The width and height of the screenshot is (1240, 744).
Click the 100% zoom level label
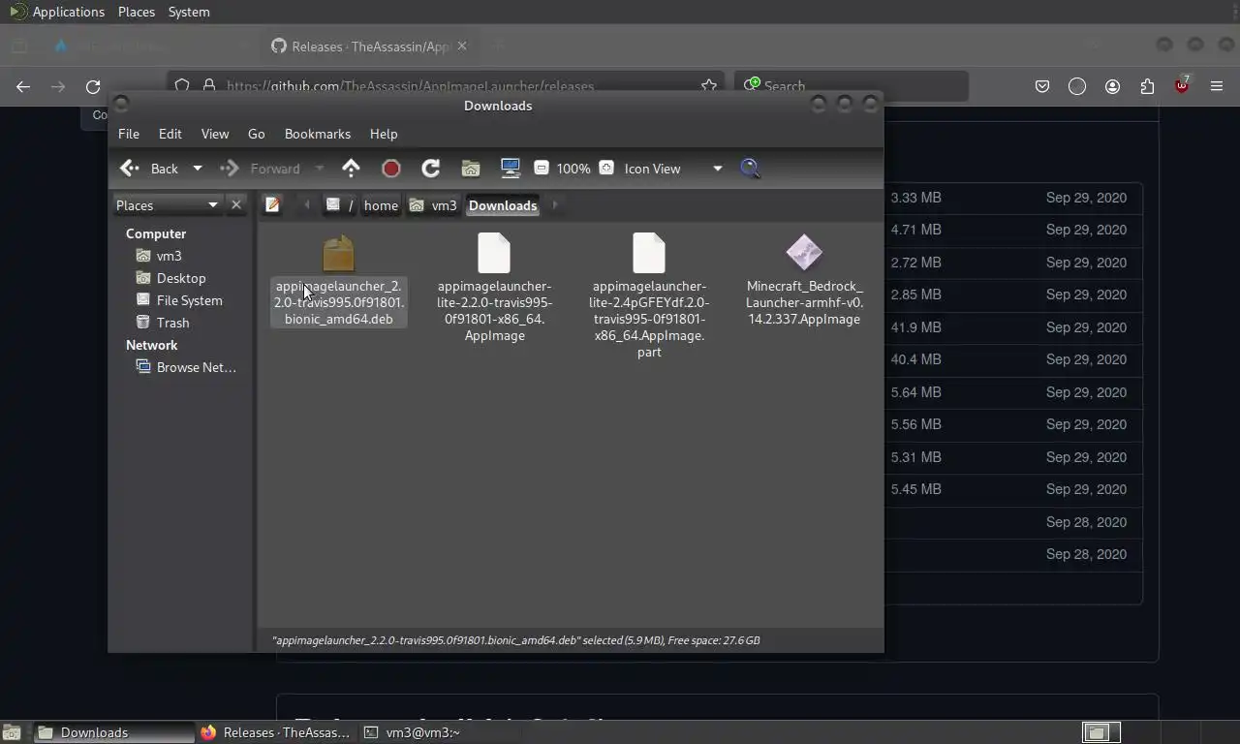click(x=573, y=169)
